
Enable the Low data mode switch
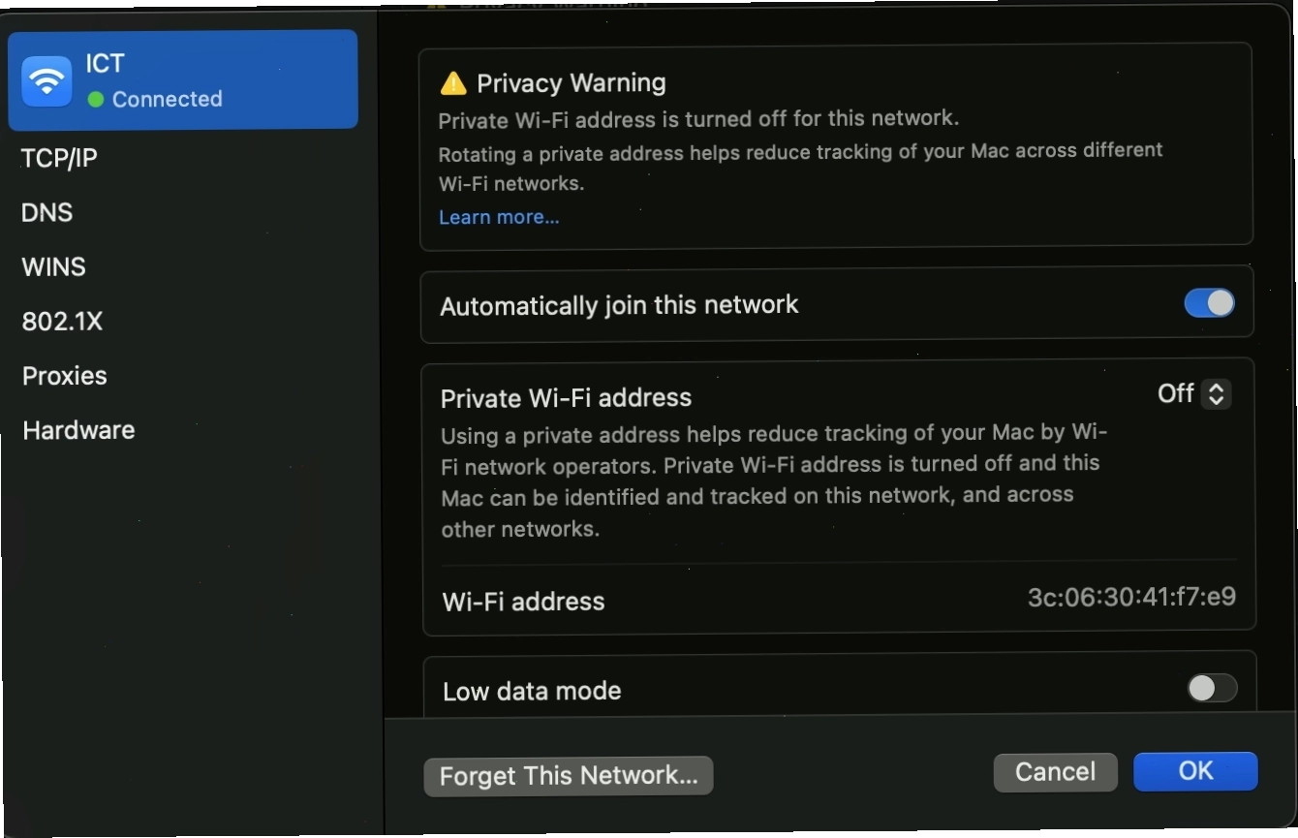click(1212, 688)
